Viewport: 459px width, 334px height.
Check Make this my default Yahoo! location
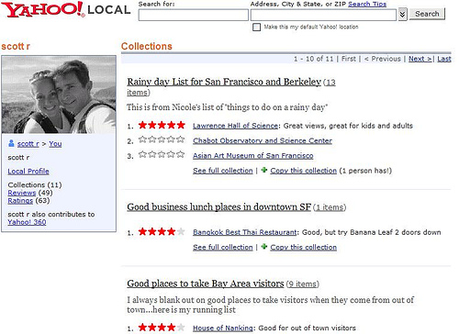[256, 27]
